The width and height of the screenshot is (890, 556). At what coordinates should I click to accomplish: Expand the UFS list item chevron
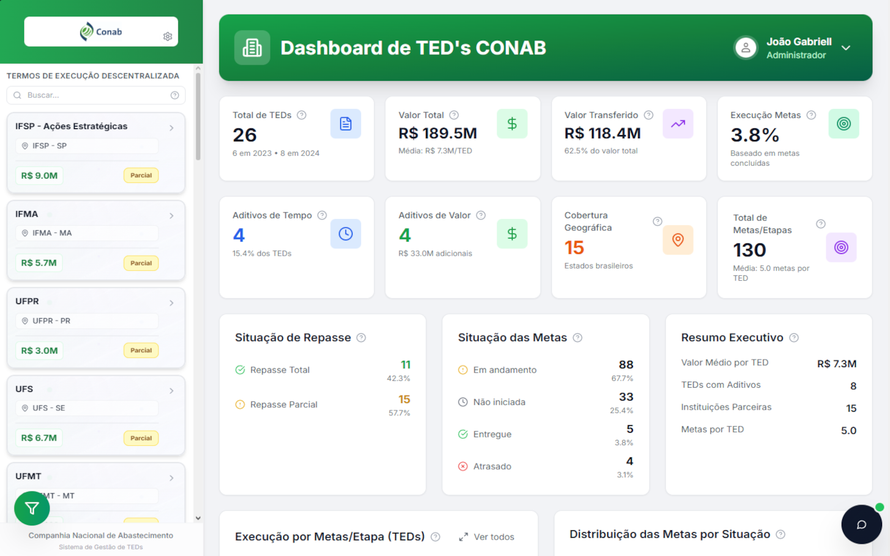[x=171, y=390]
